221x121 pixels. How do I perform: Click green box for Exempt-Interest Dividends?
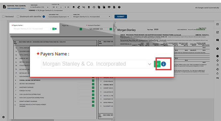93,101
